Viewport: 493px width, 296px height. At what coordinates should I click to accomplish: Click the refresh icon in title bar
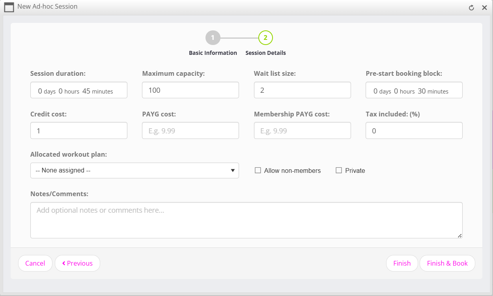(x=471, y=7)
